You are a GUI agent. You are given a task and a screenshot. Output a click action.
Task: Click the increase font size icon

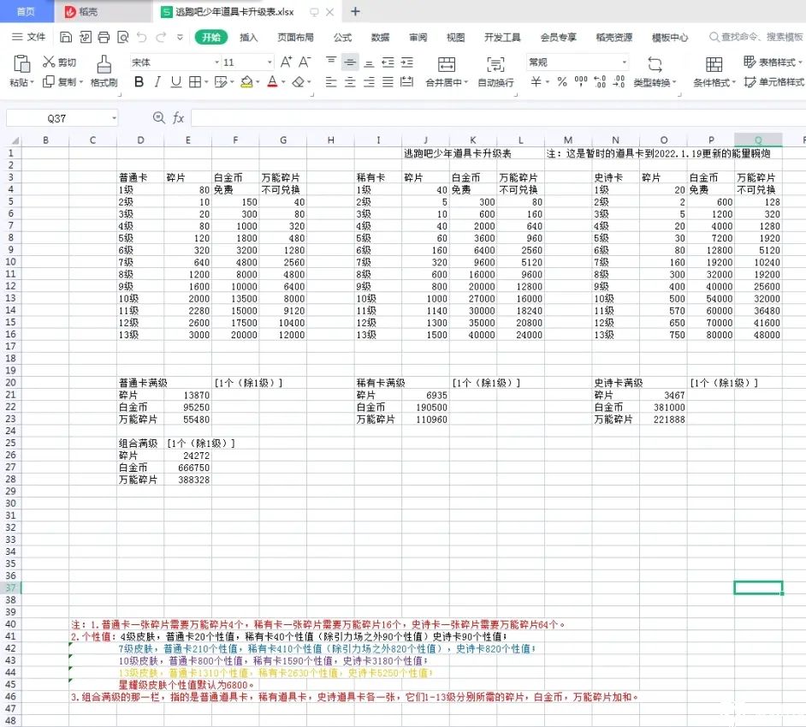pos(286,63)
